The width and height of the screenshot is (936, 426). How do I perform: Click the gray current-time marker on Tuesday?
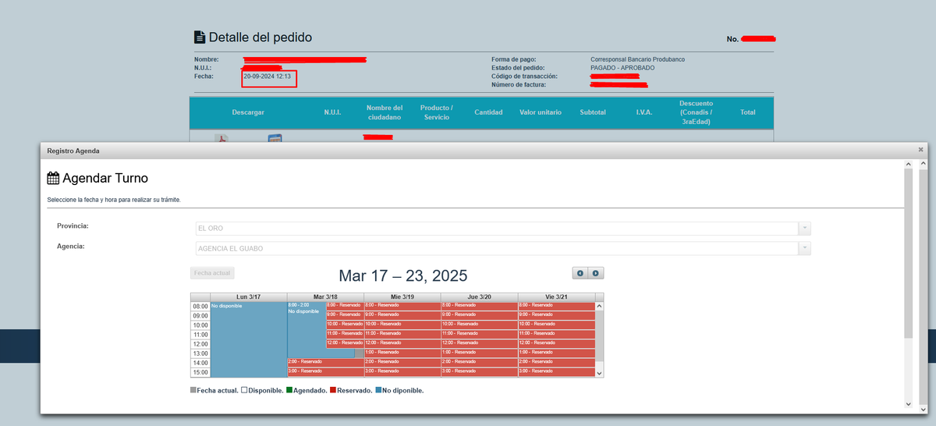[x=359, y=353]
